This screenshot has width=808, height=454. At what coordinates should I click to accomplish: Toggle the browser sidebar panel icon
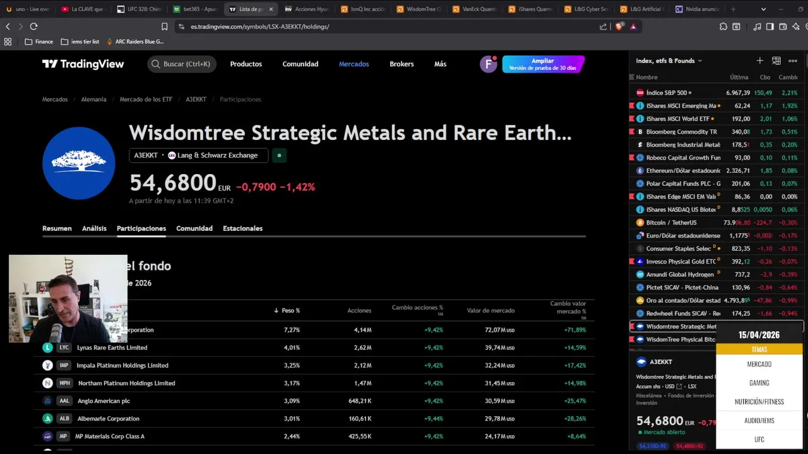coord(769,26)
